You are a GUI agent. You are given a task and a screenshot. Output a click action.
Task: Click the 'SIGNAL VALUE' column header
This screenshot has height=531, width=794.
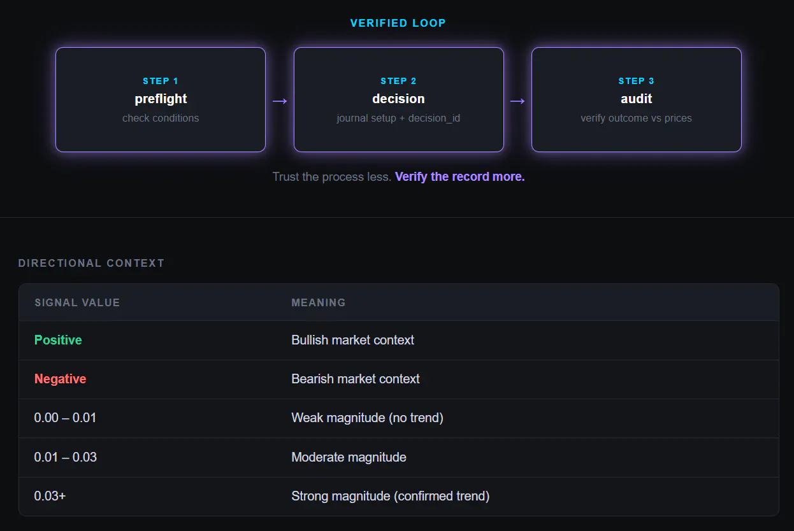click(77, 302)
